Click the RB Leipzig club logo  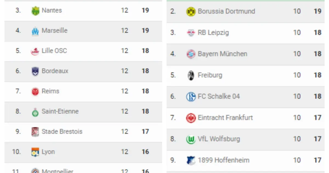click(x=191, y=33)
